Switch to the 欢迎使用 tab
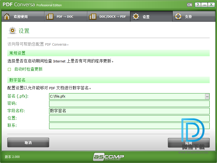 23,16
